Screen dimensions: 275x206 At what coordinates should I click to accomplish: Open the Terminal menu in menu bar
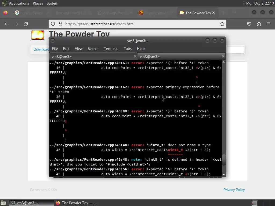coord(111,49)
